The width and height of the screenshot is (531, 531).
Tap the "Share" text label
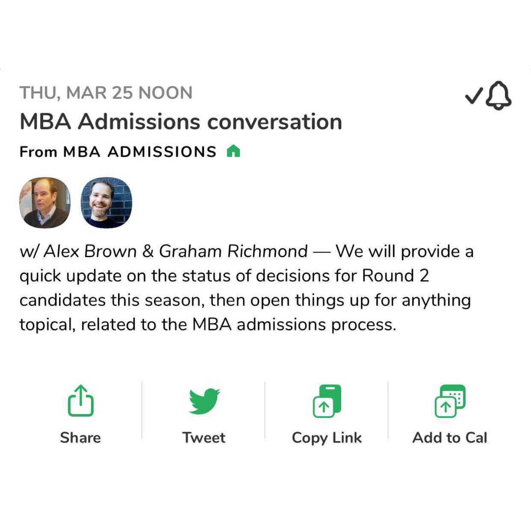pos(81,438)
